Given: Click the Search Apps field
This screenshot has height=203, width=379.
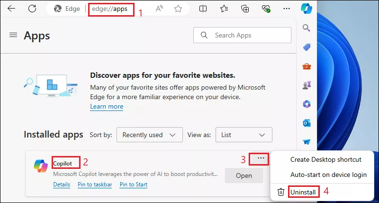Looking at the screenshot, I should tap(242, 35).
